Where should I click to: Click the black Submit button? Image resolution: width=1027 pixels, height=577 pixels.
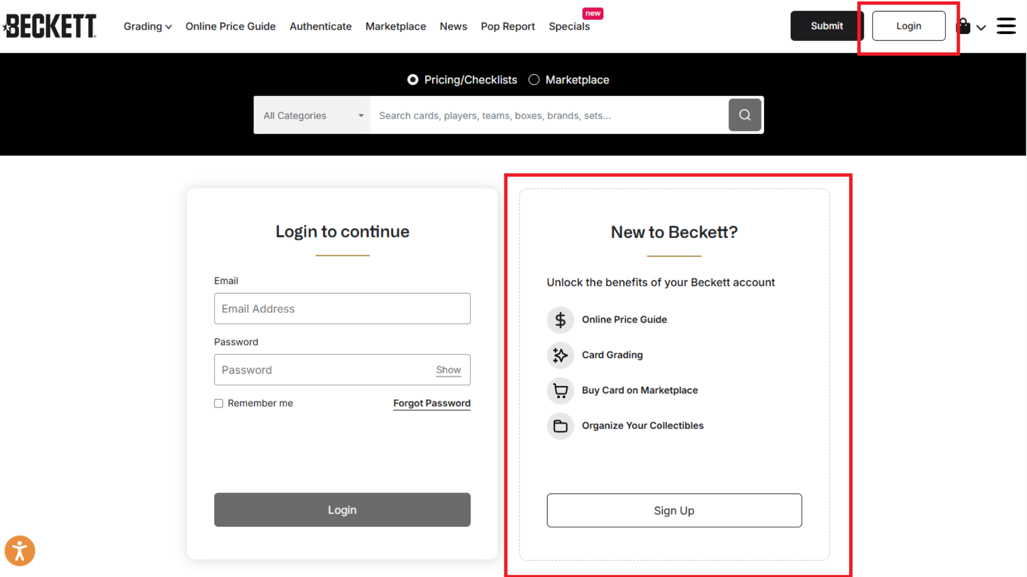coord(827,26)
